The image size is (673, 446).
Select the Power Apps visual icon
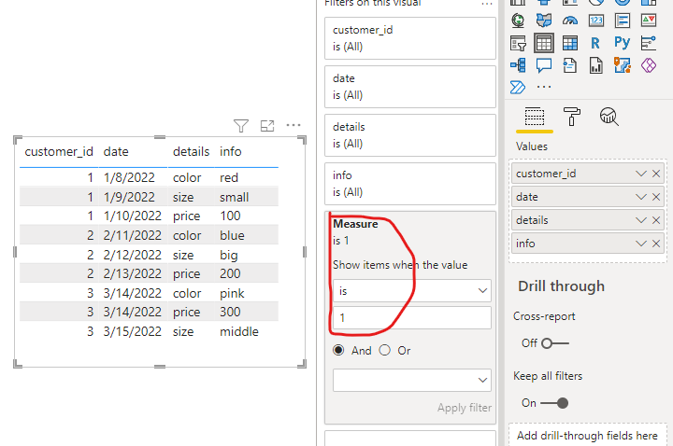click(x=649, y=65)
